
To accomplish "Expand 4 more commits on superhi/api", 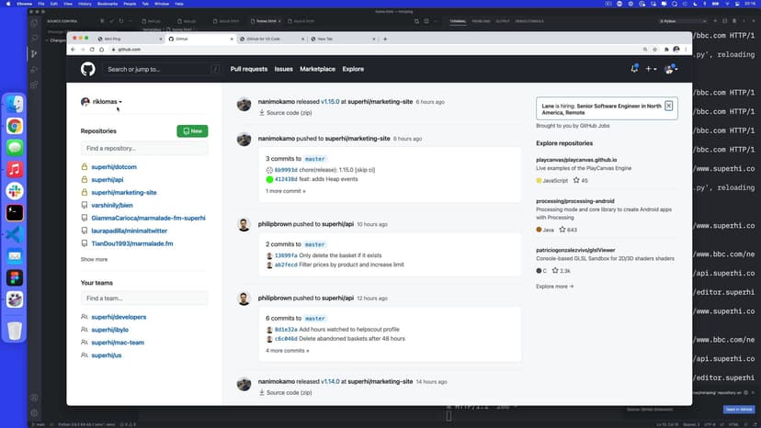I will tap(287, 350).
